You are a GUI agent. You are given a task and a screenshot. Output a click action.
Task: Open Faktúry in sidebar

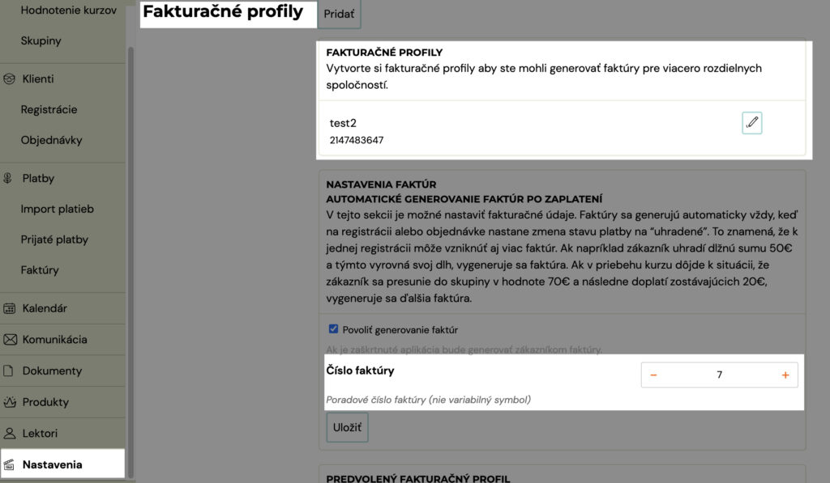pos(40,270)
